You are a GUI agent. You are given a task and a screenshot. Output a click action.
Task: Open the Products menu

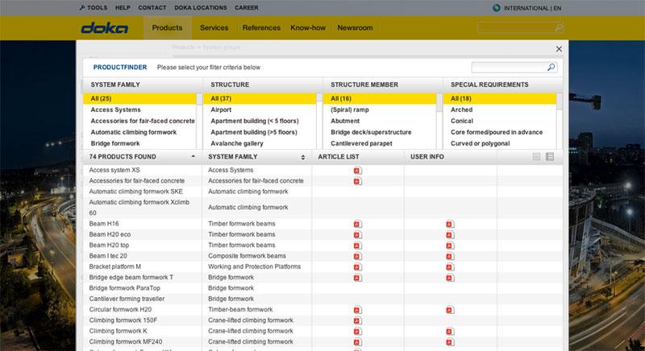(x=167, y=28)
